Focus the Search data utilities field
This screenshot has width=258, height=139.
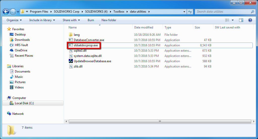225,12
